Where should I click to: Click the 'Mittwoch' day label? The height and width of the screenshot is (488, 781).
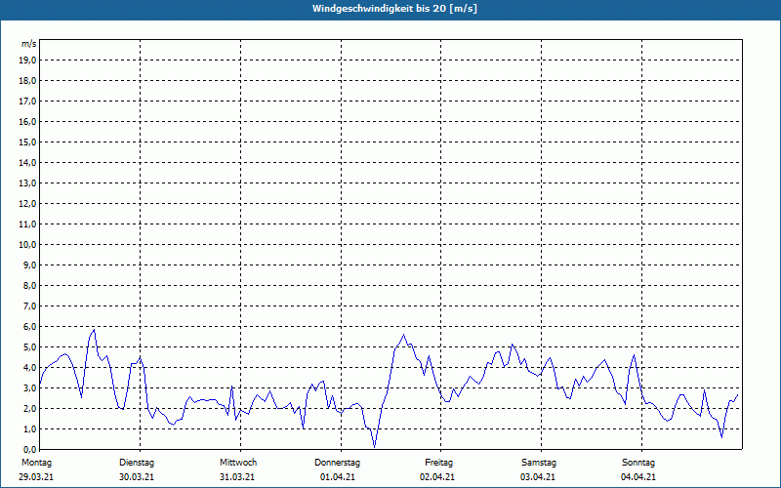238,463
